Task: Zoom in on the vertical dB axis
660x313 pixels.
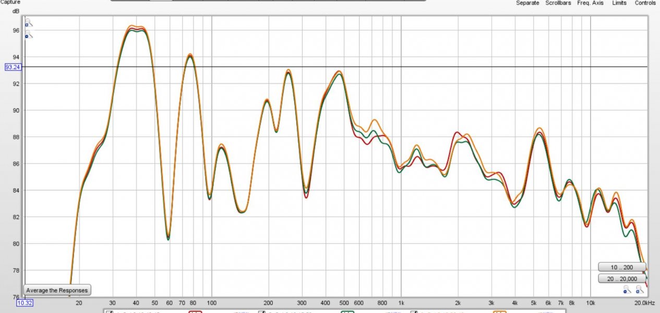Action: [x=29, y=23]
